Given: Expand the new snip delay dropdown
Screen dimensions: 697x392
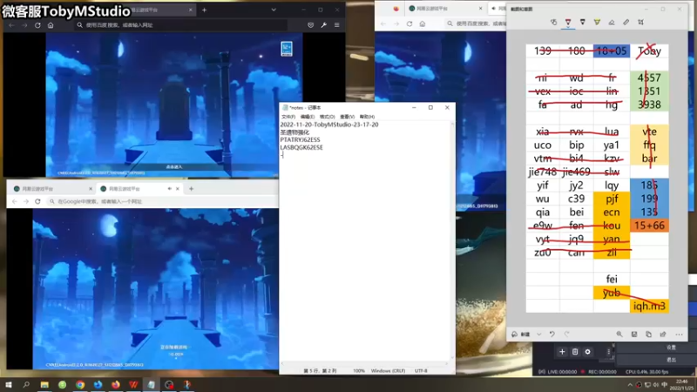Looking at the screenshot, I should tap(538, 335).
